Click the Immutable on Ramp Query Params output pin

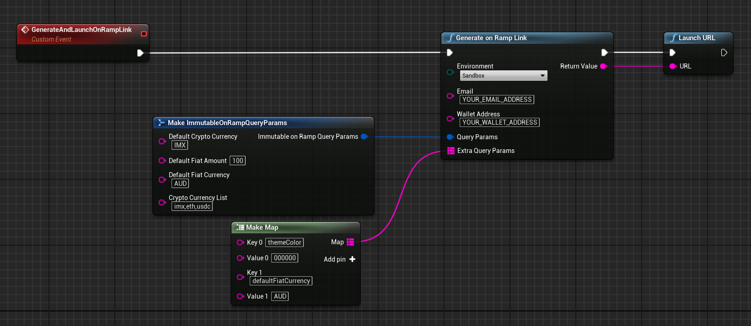(x=364, y=137)
